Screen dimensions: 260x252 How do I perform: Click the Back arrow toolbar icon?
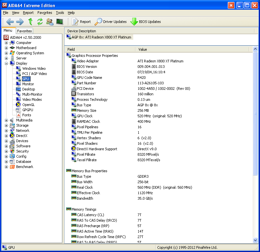10,22
